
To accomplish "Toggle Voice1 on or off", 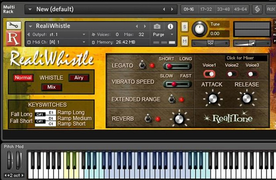I will (209, 74).
